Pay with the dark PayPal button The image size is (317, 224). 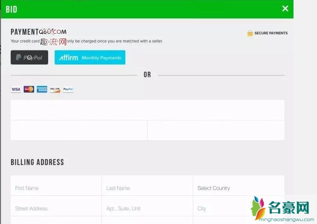tap(29, 57)
